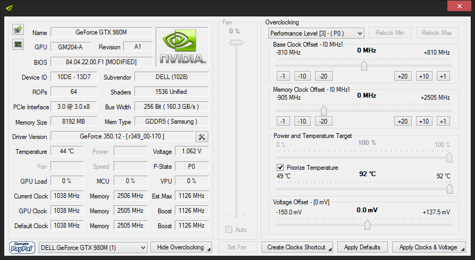Click the Driver Version field

(122, 136)
